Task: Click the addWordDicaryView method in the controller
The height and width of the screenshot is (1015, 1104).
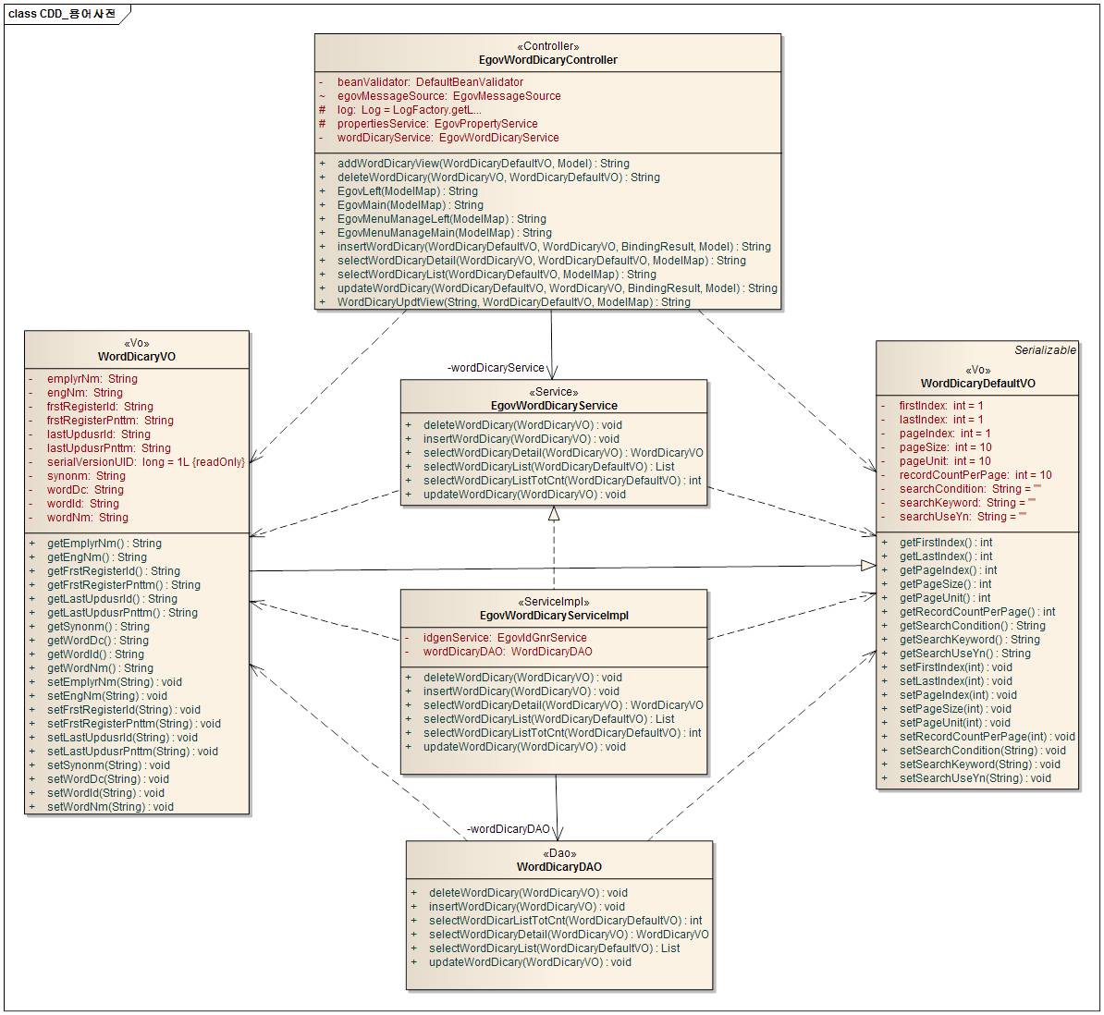Action: 483,164
